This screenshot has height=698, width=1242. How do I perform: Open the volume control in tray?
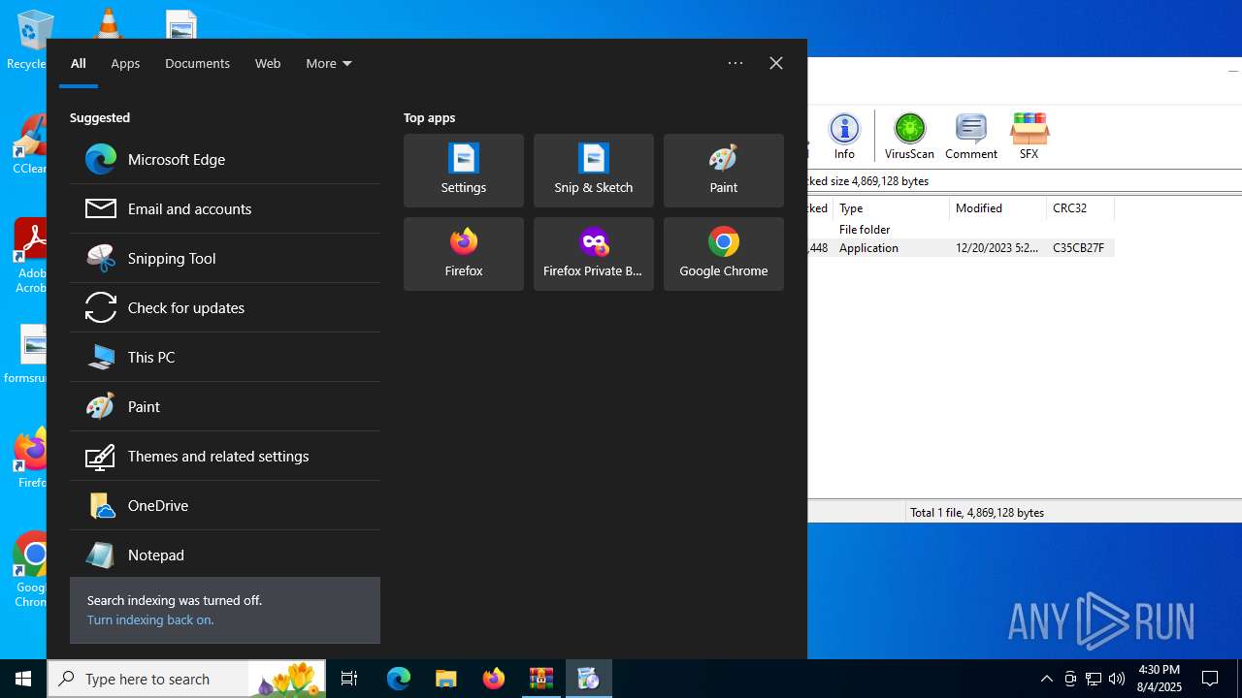coord(1117,679)
